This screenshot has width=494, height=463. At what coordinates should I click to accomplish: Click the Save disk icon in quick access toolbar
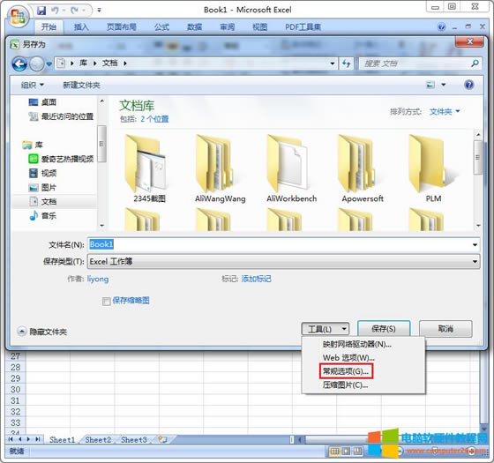[41, 11]
